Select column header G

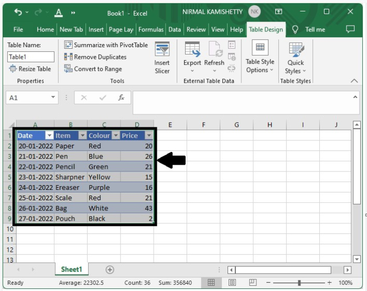pyautogui.click(x=236, y=125)
